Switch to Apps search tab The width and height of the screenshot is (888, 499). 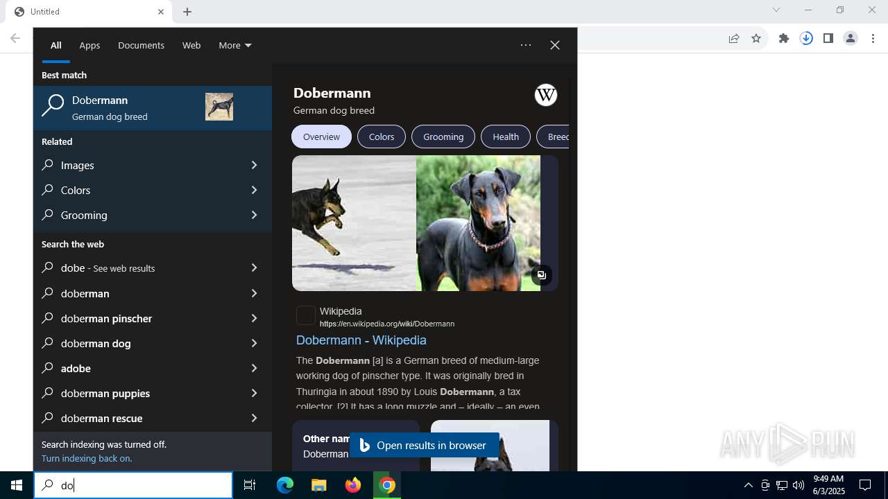[89, 45]
